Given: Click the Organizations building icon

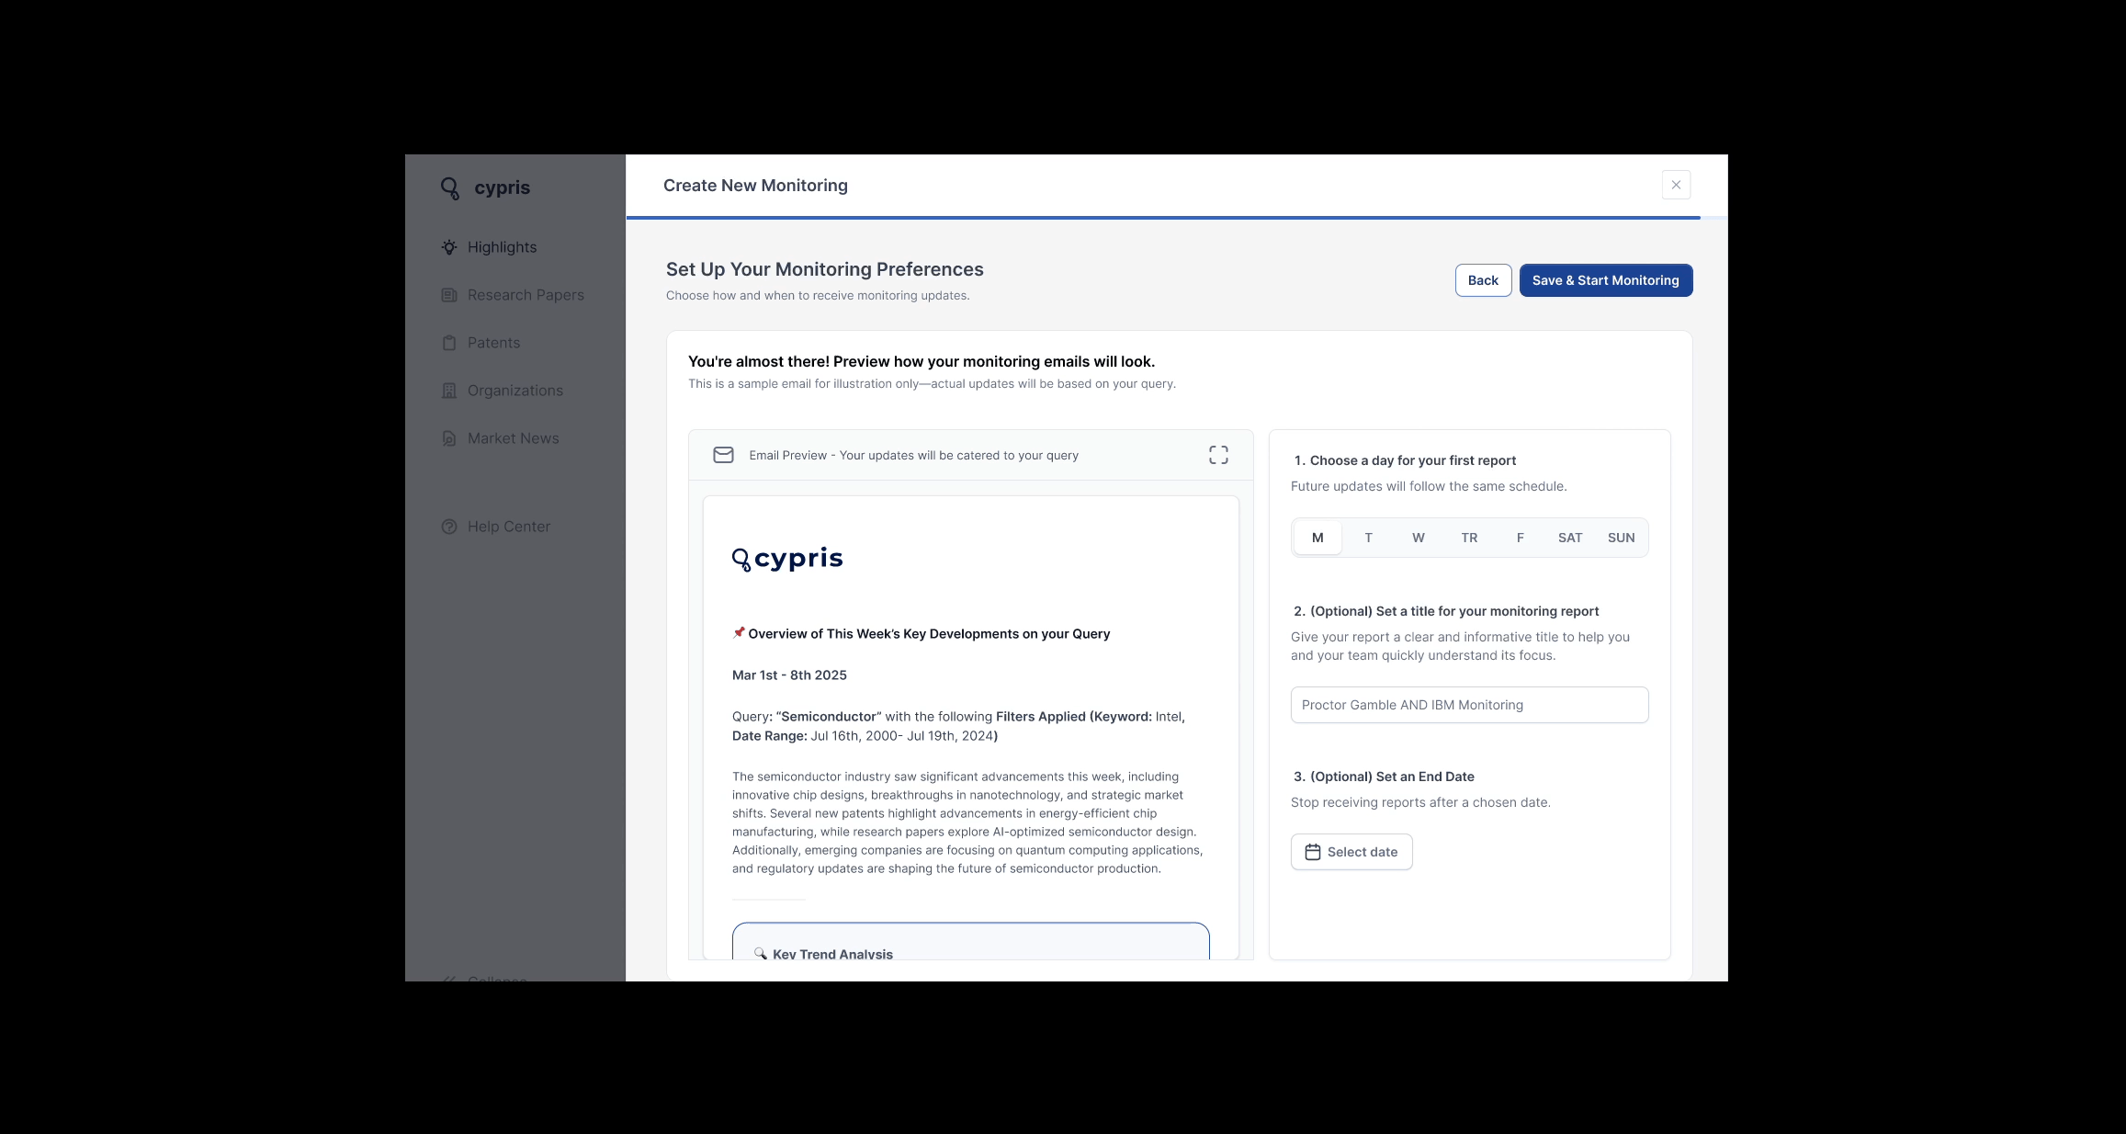Looking at the screenshot, I should click(449, 391).
